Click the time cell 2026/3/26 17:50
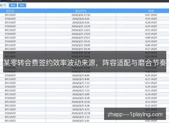 point(81,15)
